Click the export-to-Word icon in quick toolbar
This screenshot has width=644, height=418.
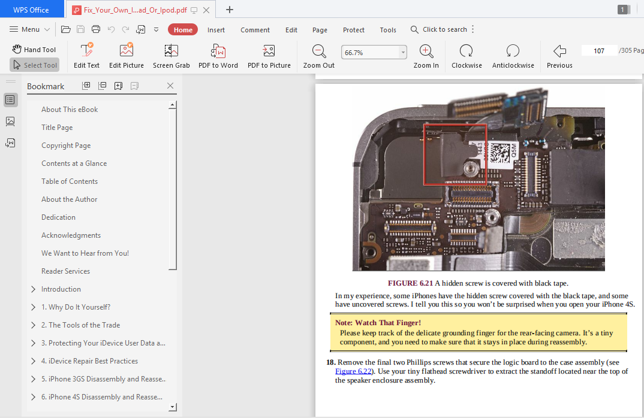pos(141,29)
